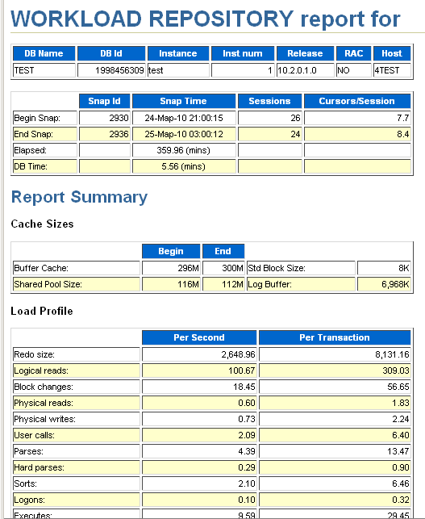This screenshot has height=519, width=425.
Task: Click the Per Transaction column header
Action: pos(335,337)
